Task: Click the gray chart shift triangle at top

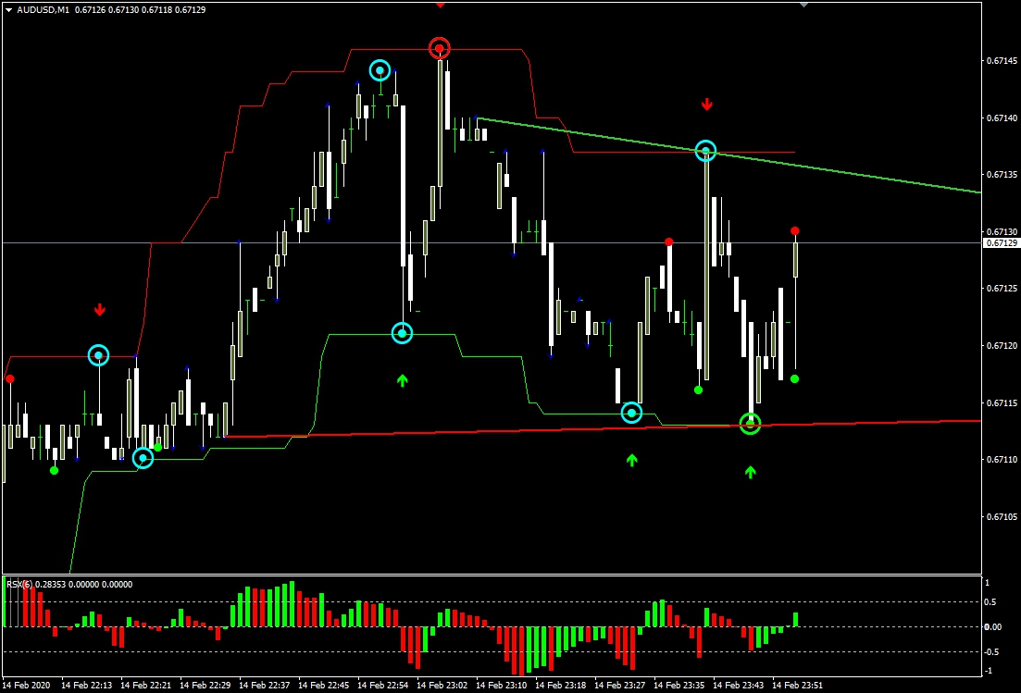Action: coord(803,5)
